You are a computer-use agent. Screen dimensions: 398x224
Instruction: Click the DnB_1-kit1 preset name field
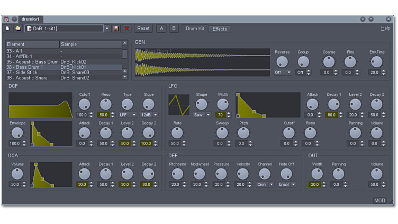[x=64, y=29]
